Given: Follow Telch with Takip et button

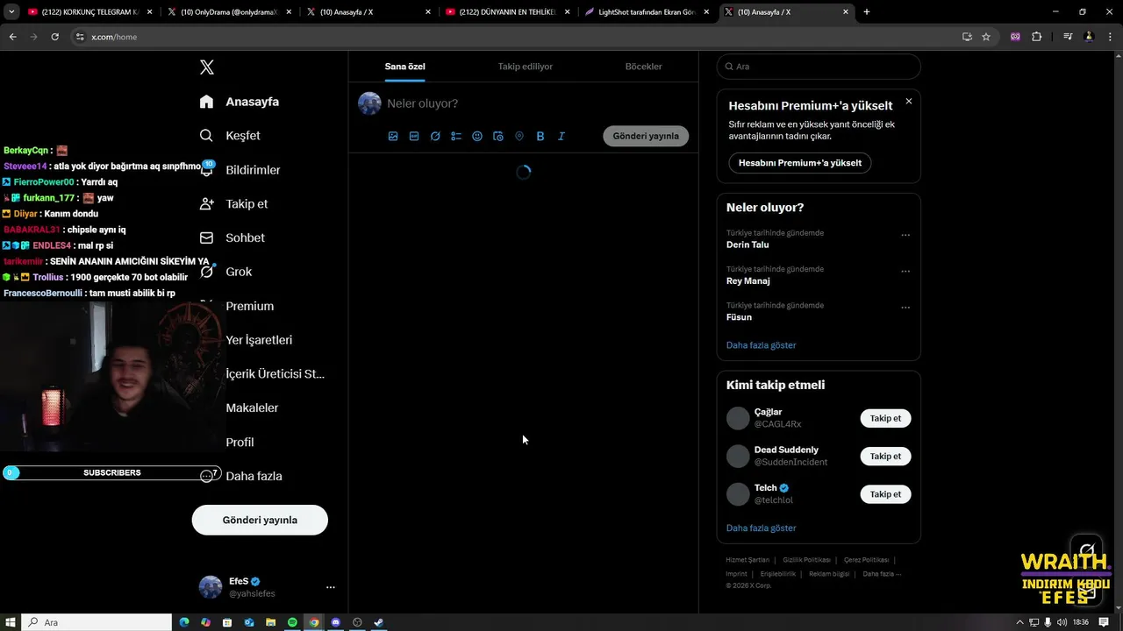Looking at the screenshot, I should coord(885,494).
